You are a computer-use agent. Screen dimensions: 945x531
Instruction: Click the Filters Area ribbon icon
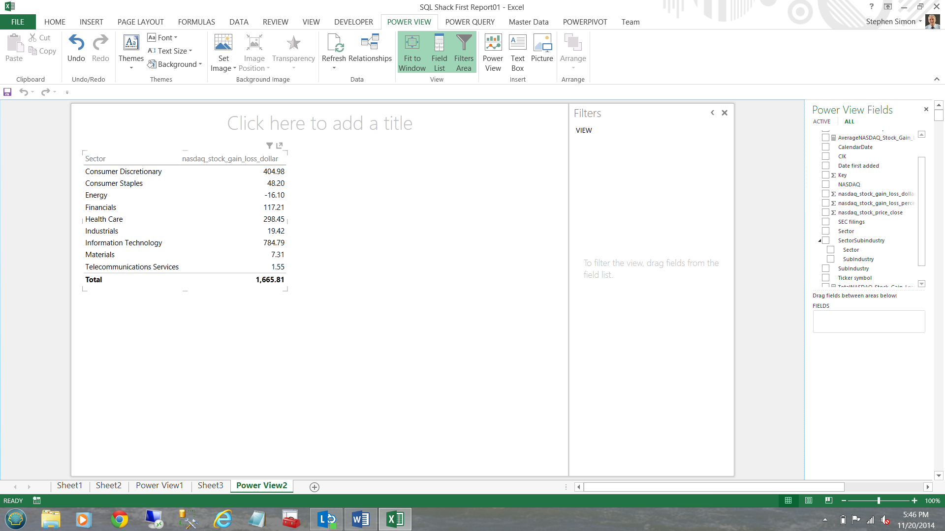[464, 52]
